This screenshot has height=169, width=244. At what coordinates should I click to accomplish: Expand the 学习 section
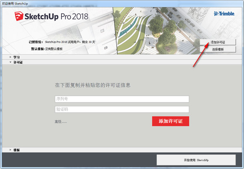point(122,57)
